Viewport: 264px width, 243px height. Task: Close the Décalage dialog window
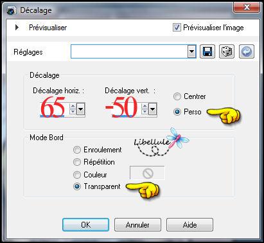[247, 8]
